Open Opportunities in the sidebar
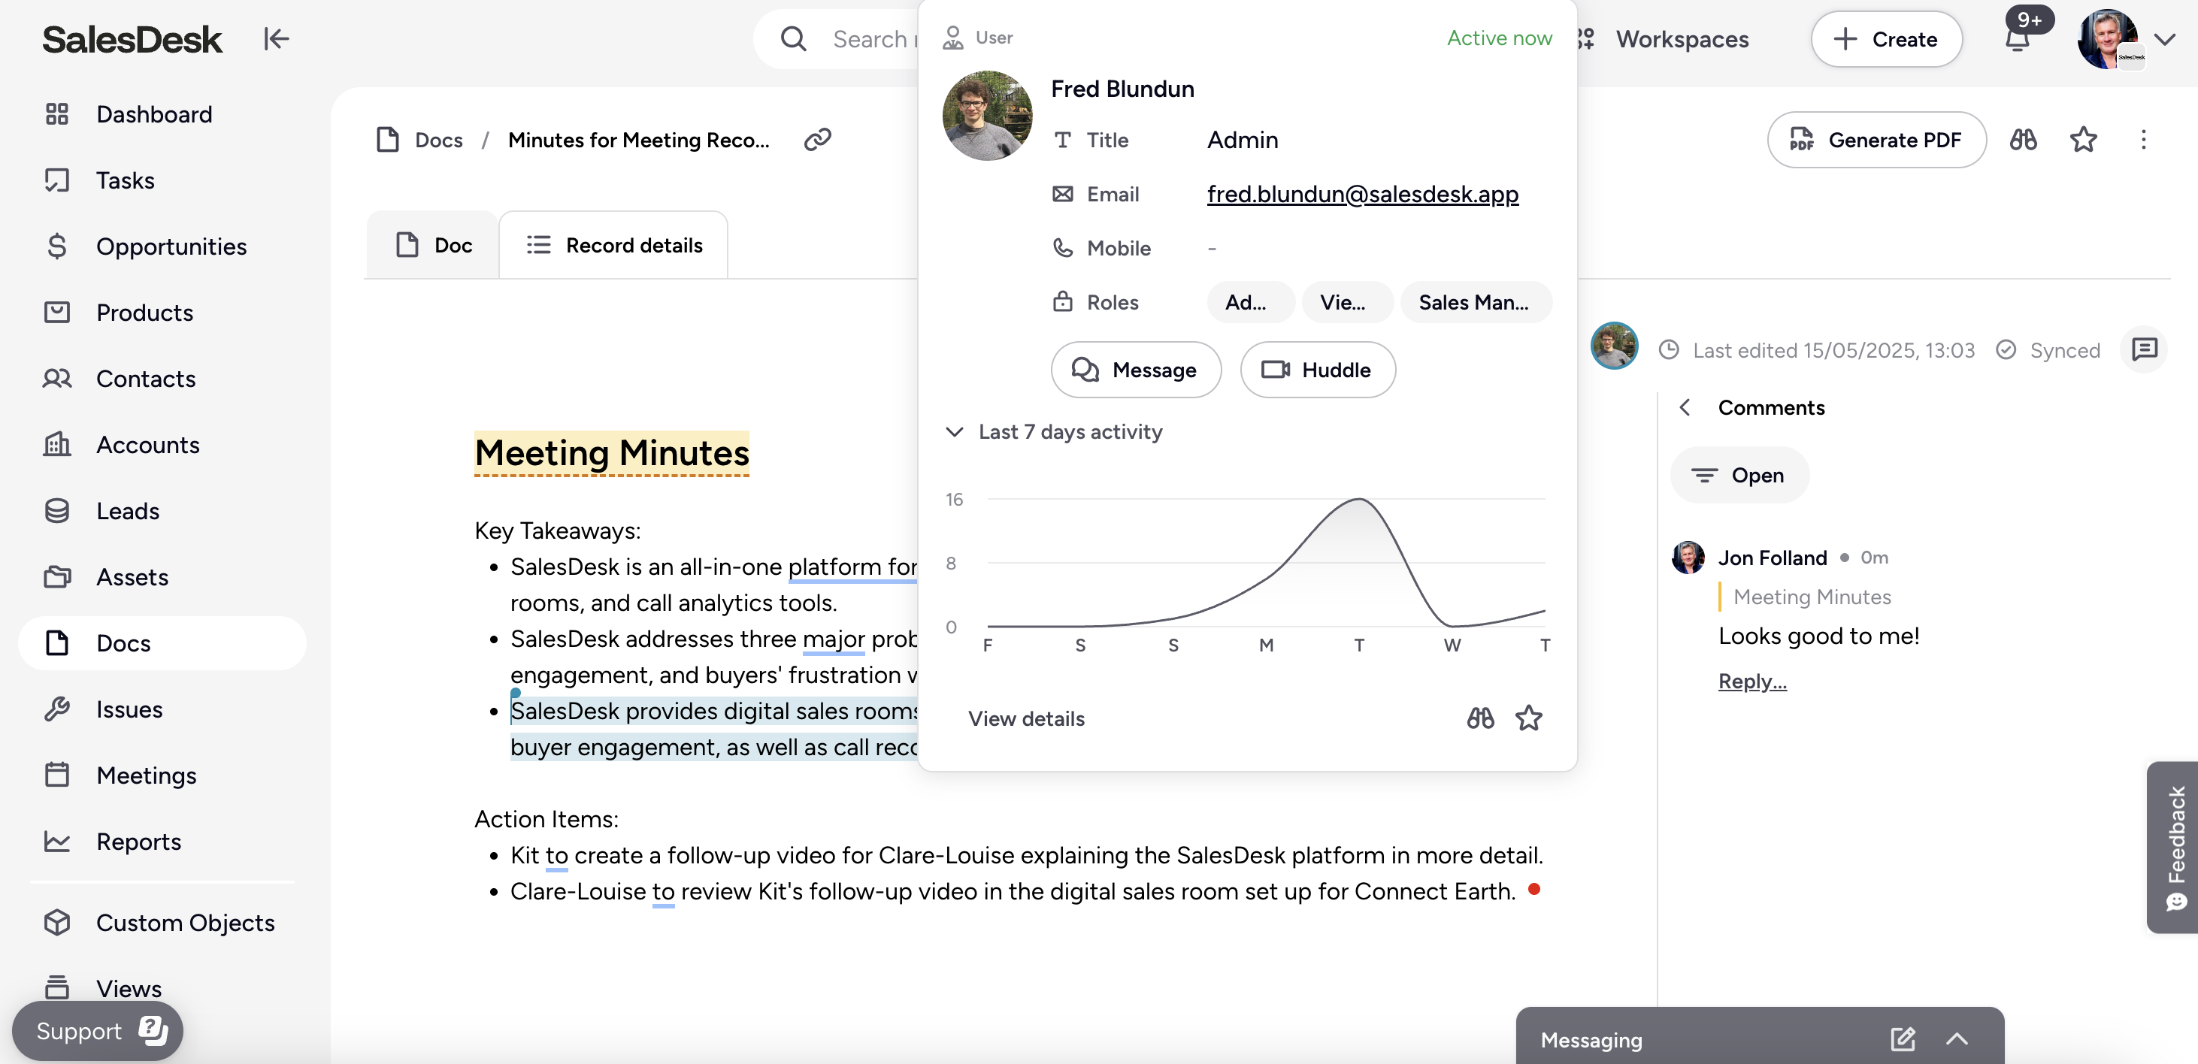2198x1064 pixels. pos(171,246)
